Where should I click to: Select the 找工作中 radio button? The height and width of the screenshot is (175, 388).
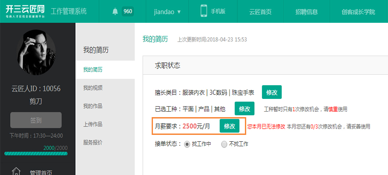(187, 144)
